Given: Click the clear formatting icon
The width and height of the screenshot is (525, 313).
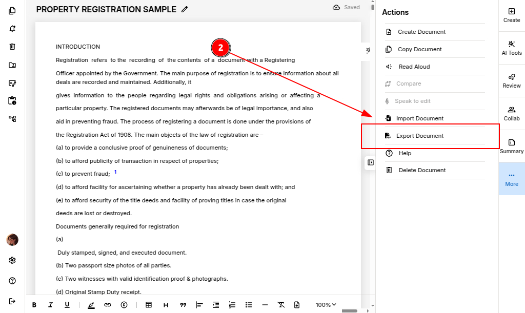Looking at the screenshot, I should pos(281,305).
